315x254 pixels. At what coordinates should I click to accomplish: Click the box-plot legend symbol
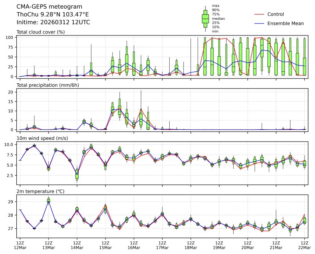pos(205,18)
